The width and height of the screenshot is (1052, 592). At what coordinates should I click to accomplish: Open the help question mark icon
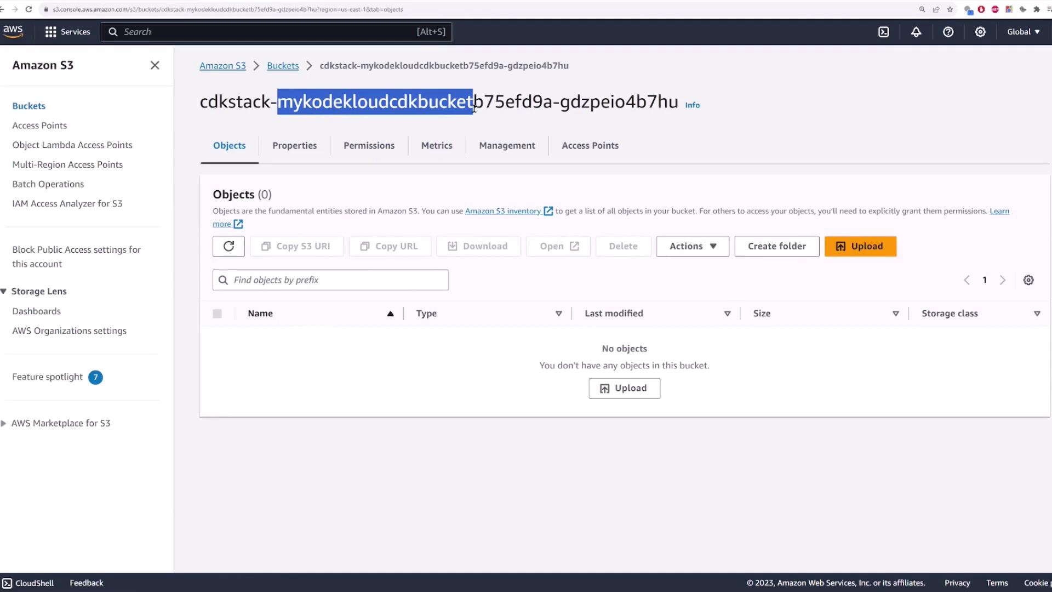click(948, 32)
